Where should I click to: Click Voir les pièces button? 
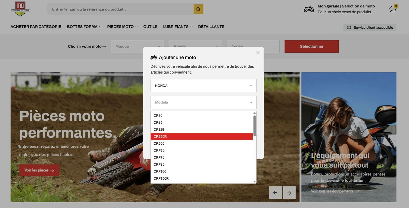pyautogui.click(x=39, y=170)
